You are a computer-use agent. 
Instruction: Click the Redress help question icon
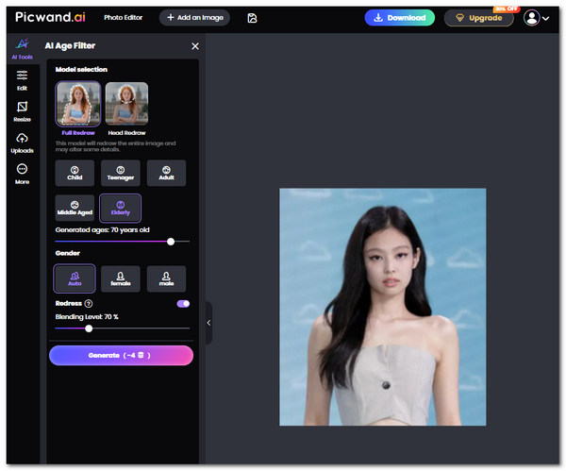(x=89, y=303)
